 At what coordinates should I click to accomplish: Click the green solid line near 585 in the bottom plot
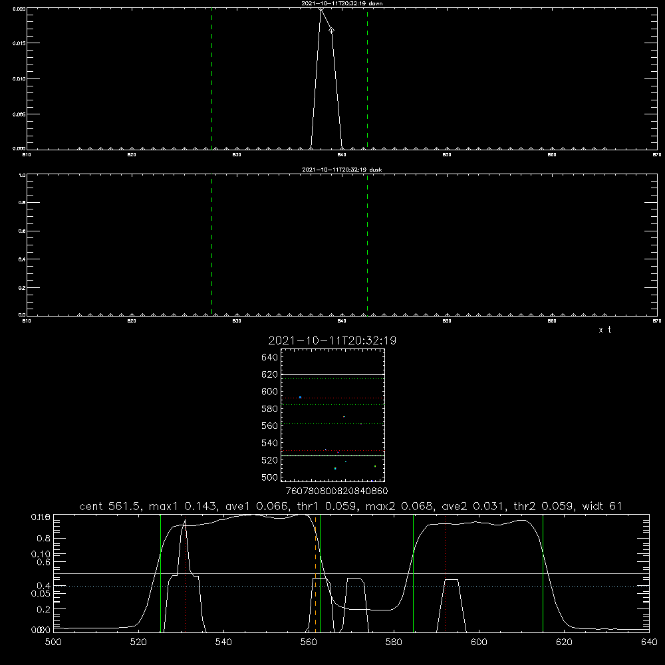(x=413, y=573)
